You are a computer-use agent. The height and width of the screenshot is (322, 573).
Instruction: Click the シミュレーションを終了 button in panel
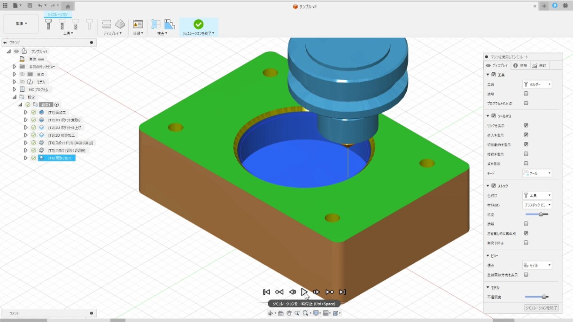pyautogui.click(x=541, y=308)
